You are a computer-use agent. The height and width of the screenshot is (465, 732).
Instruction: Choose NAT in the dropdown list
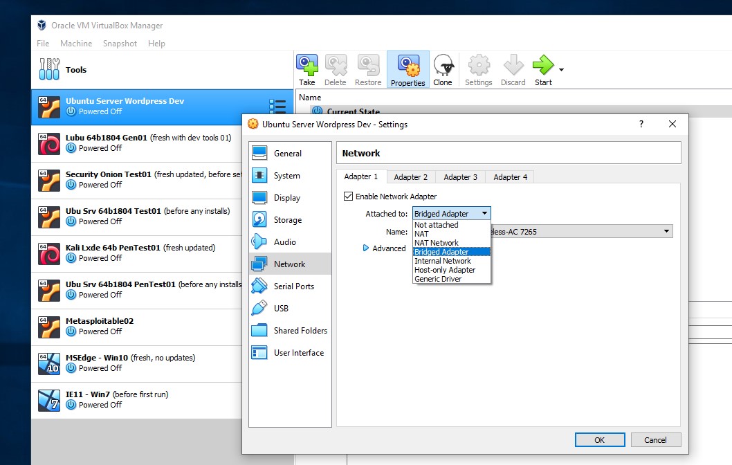451,234
